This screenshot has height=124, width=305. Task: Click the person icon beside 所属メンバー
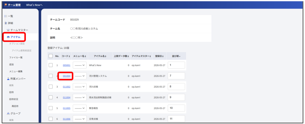(x=8, y=79)
